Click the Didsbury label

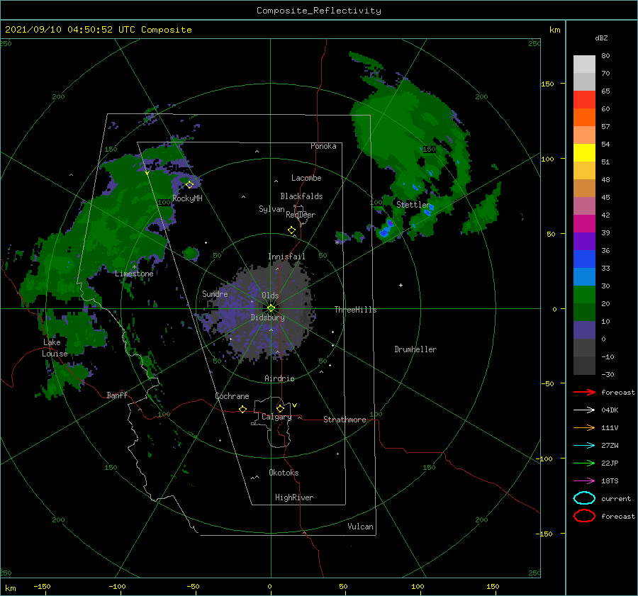point(267,317)
